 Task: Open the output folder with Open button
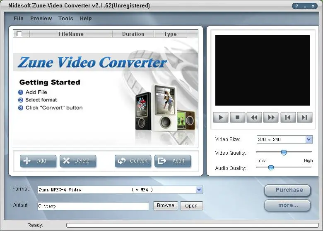(191, 206)
